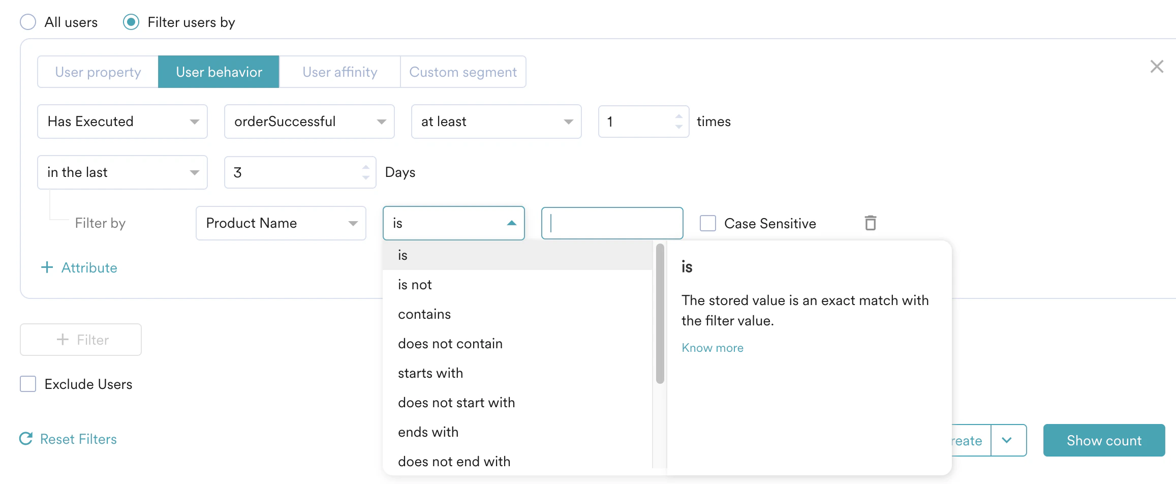Delete the Product Name attribute filter

pos(870,223)
